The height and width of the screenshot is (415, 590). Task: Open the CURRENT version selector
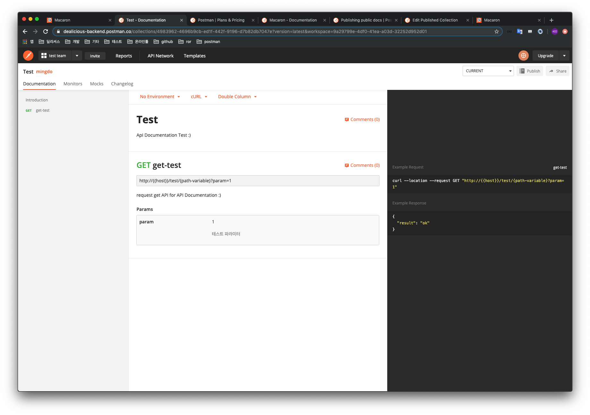[x=488, y=71]
